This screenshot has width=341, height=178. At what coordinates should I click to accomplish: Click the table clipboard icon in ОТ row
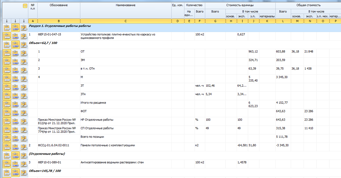pyautogui.click(x=7, y=53)
